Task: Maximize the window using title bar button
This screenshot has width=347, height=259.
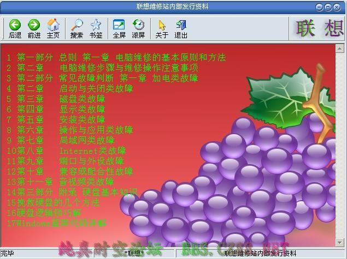Action: [328, 7]
